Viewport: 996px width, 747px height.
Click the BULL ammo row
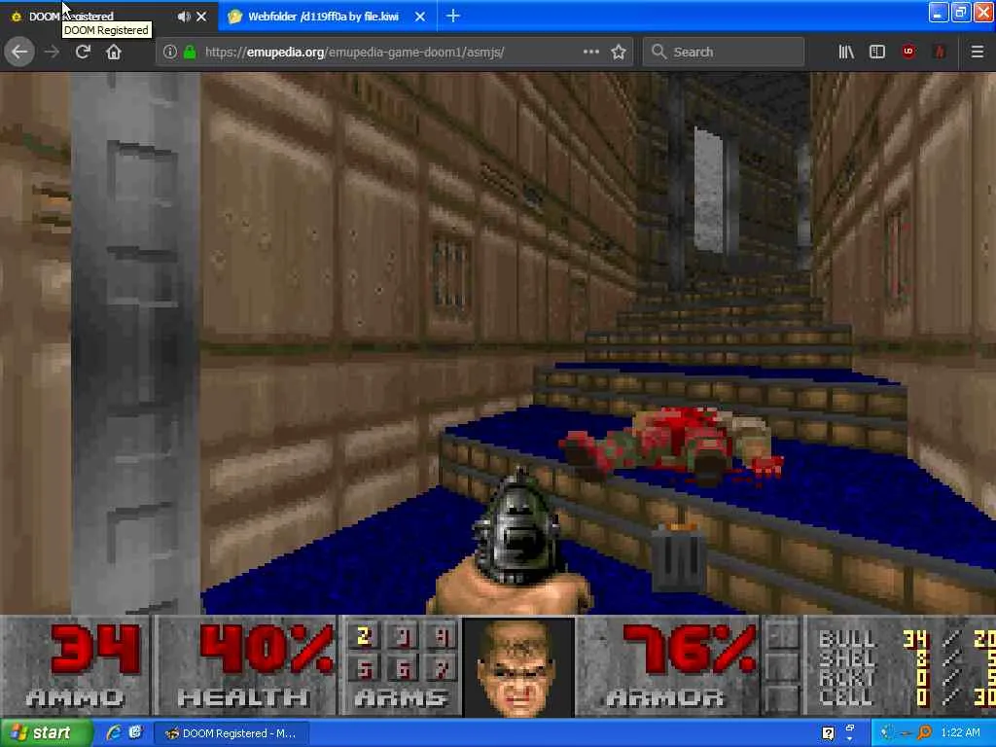[x=907, y=638]
